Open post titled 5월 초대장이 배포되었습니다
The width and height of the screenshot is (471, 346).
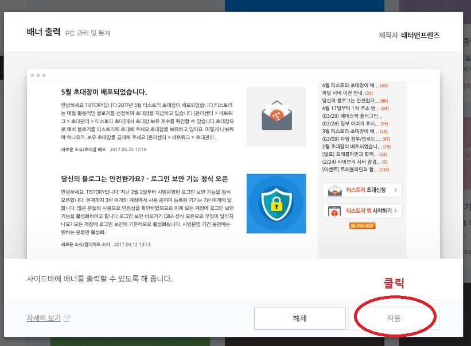[x=104, y=92]
